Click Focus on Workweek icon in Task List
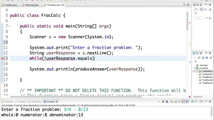Screen dimensions: 214x120 pos(210,9)
